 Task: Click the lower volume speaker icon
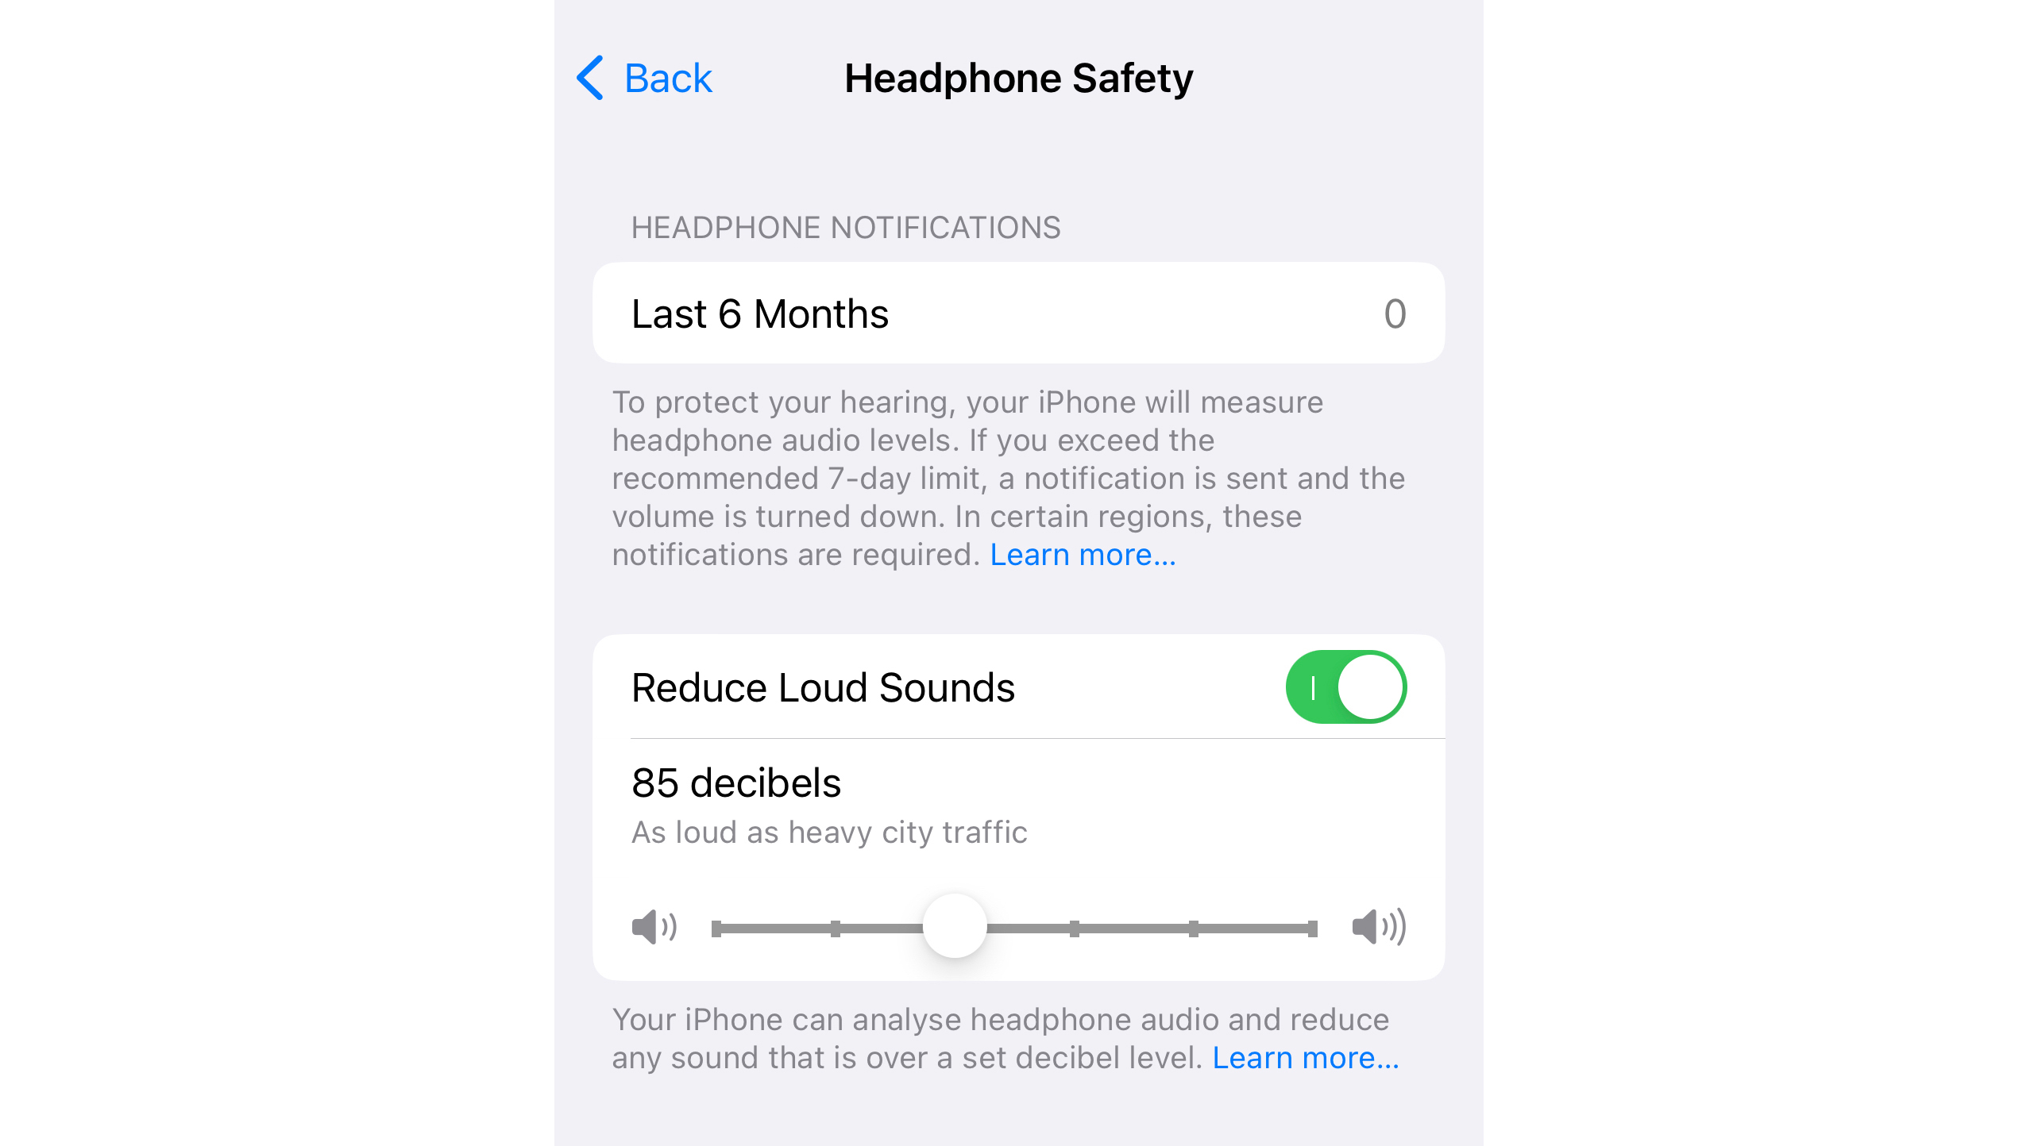pyautogui.click(x=654, y=928)
